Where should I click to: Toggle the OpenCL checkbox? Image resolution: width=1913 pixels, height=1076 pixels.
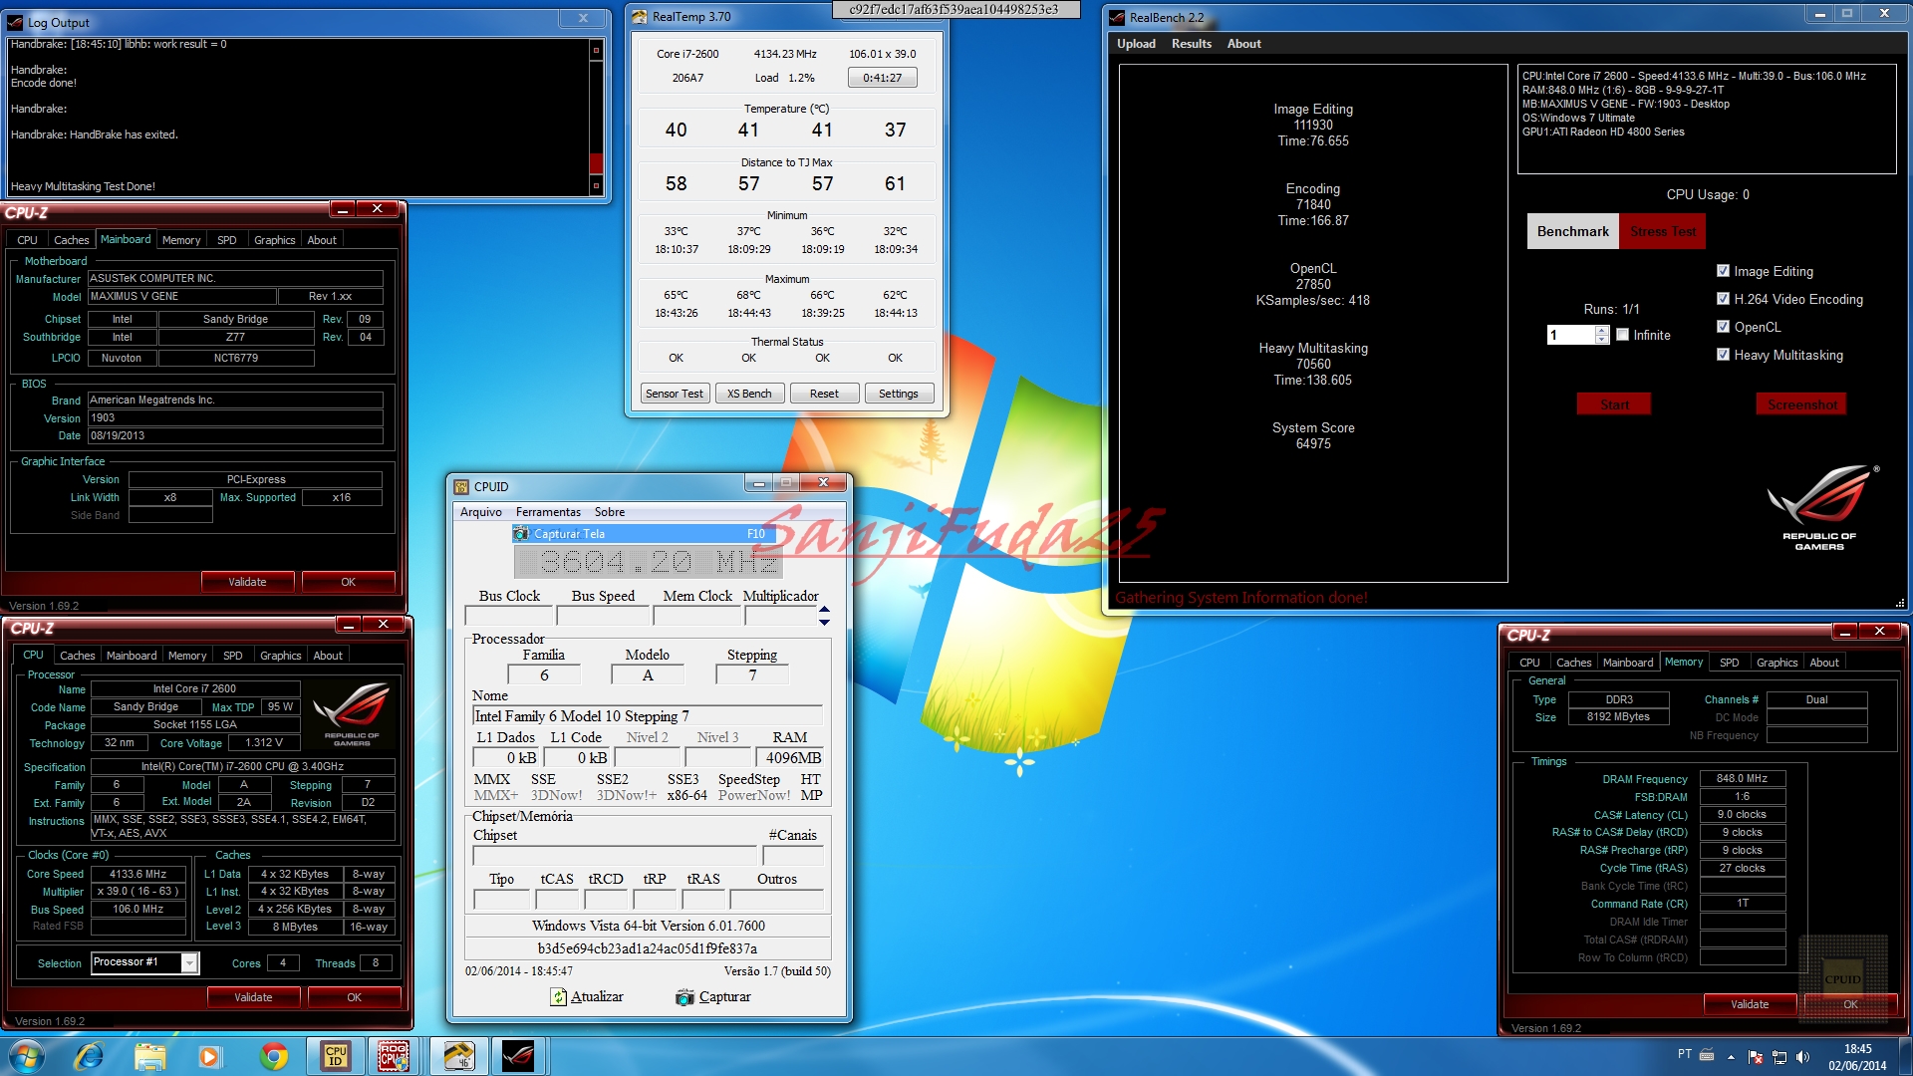tap(1723, 327)
